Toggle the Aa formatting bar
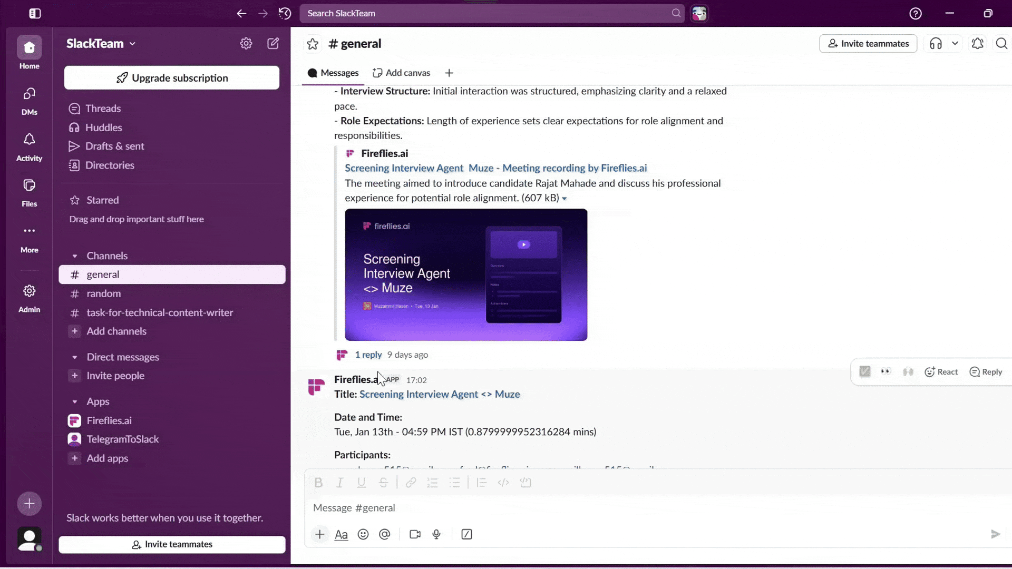1012x569 pixels. [x=341, y=534]
